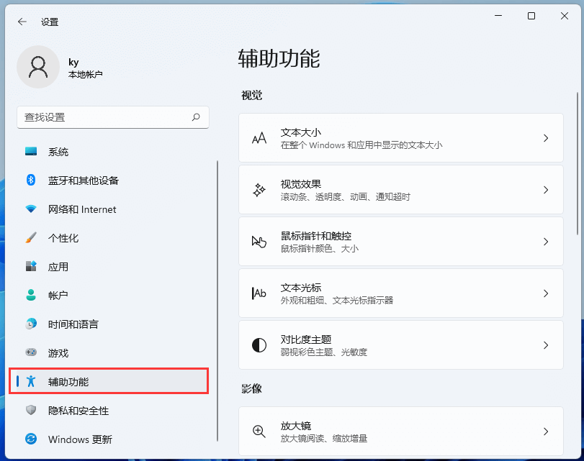Click the 蓝牙和其他设备 Bluetooth icon
The height and width of the screenshot is (461, 584).
click(31, 181)
